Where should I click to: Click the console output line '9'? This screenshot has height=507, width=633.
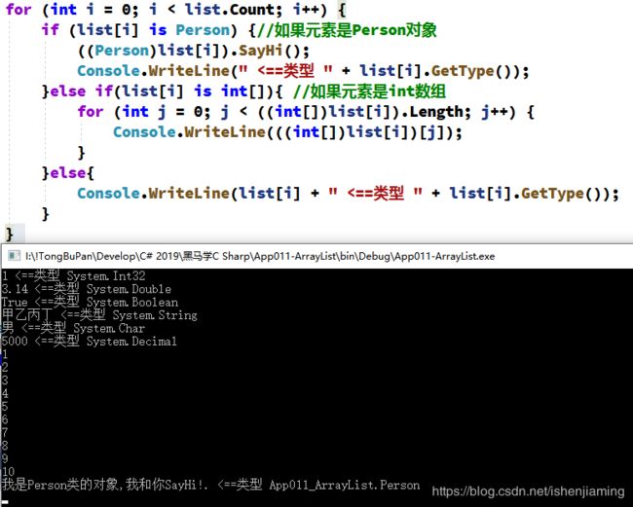tap(5, 458)
